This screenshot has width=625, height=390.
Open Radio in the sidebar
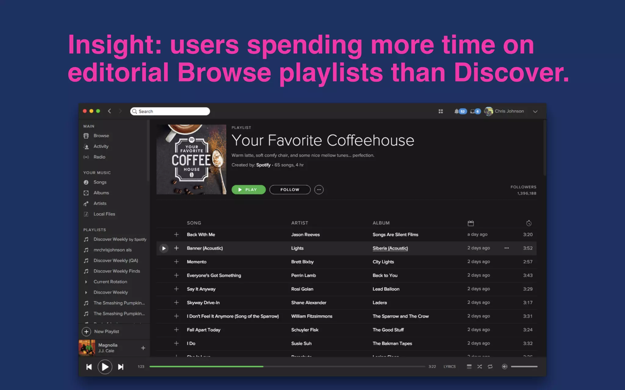click(x=99, y=157)
